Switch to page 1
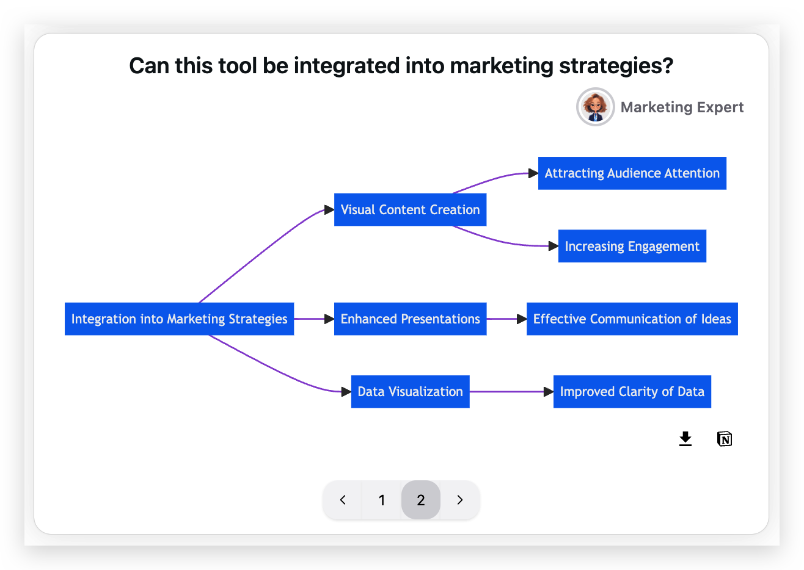804x570 pixels. (382, 500)
